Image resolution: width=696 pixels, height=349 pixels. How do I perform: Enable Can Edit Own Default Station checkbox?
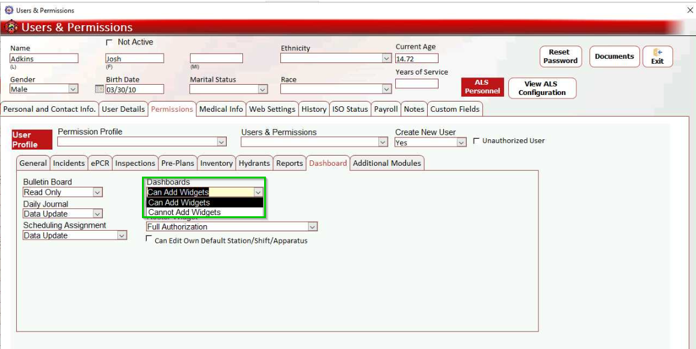click(x=149, y=239)
